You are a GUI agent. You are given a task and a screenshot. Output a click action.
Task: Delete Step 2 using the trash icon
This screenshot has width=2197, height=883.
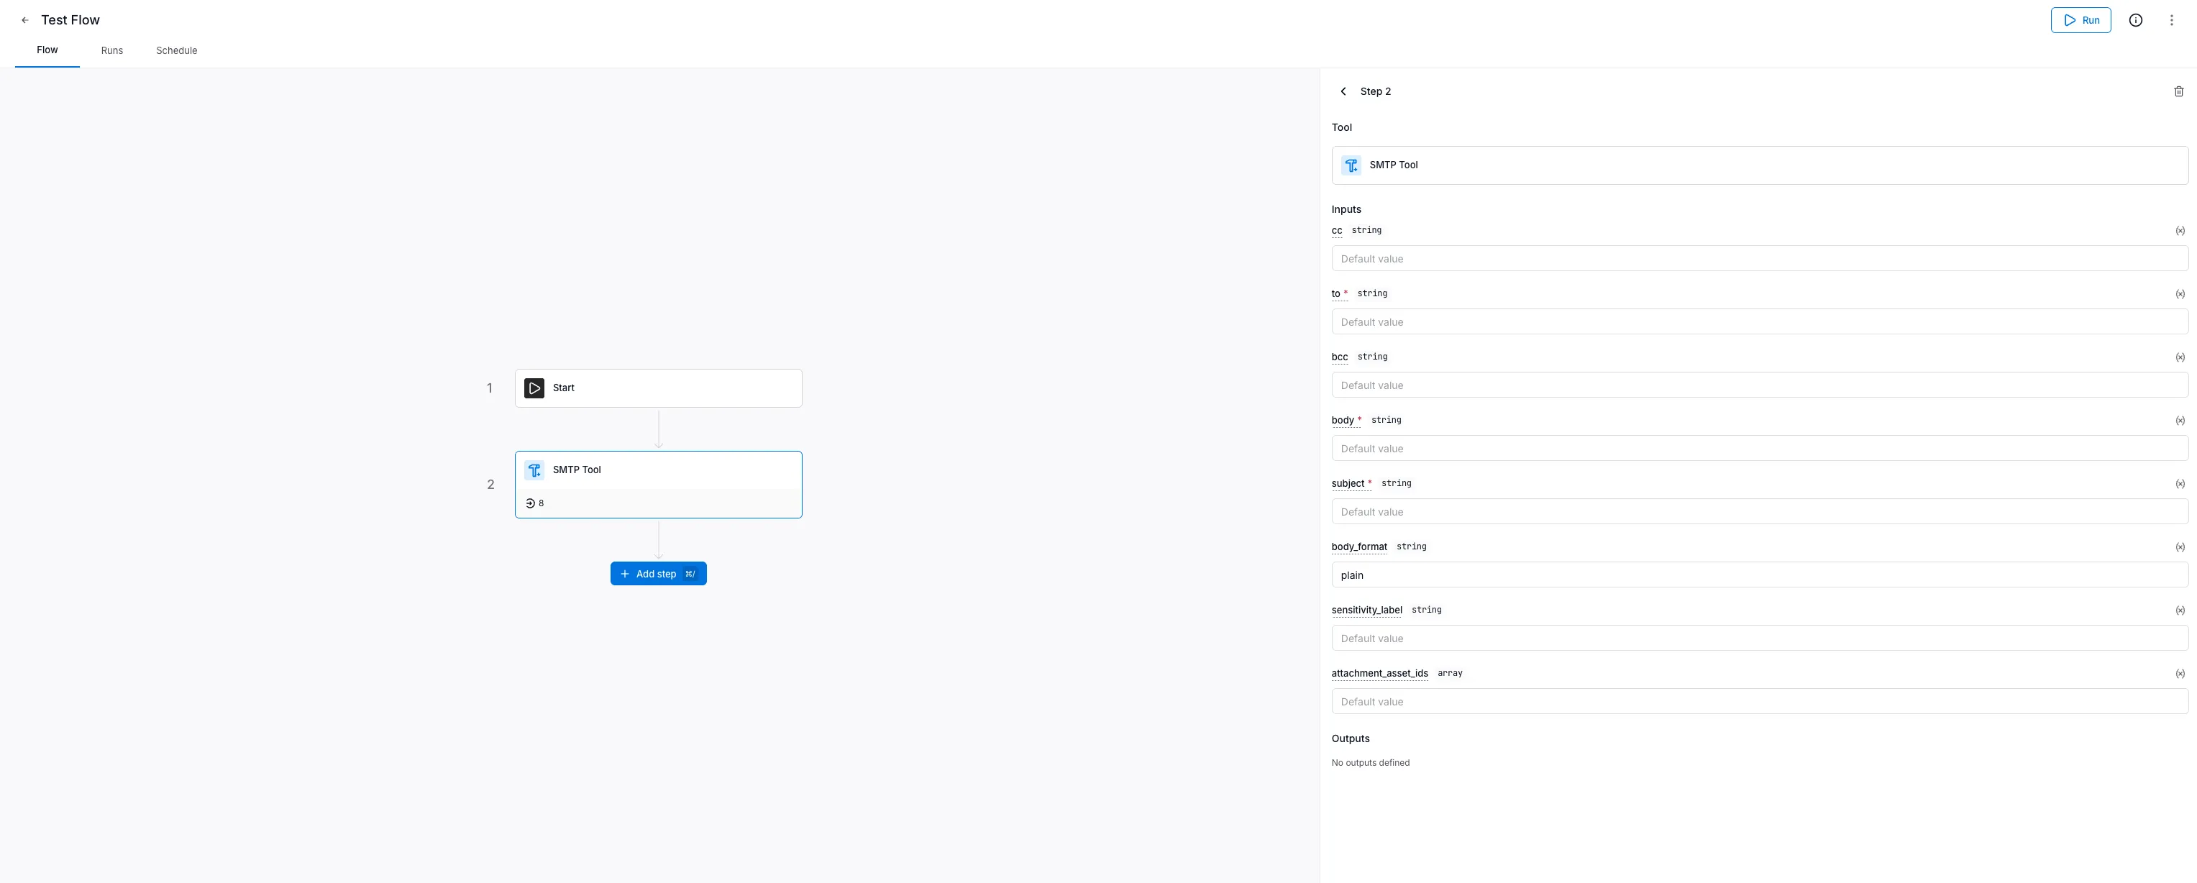[x=2178, y=91]
